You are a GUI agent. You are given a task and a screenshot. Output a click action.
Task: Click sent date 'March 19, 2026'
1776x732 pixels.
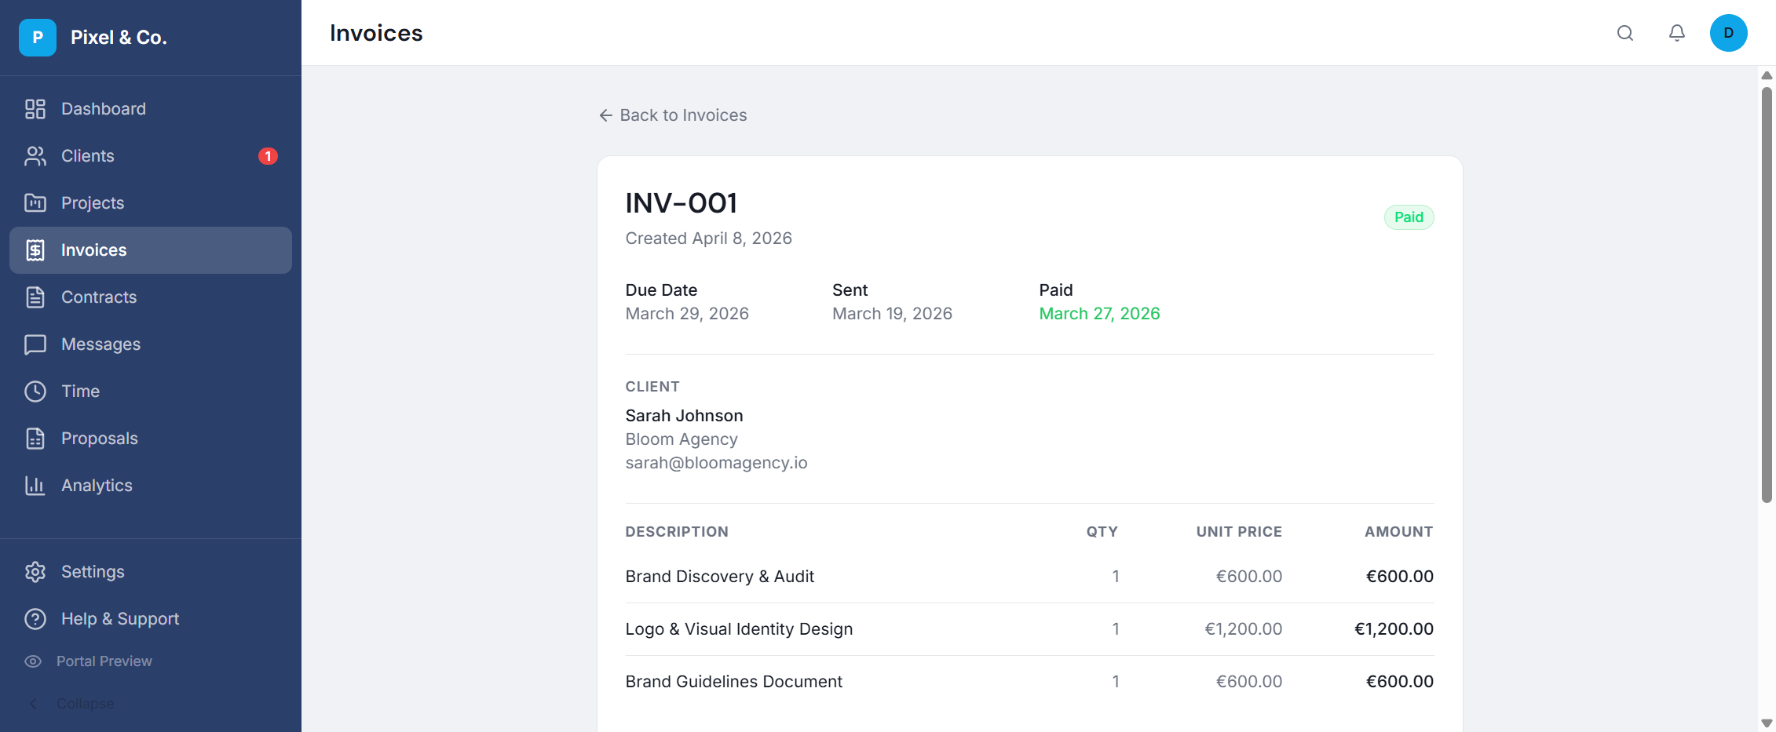[892, 314]
